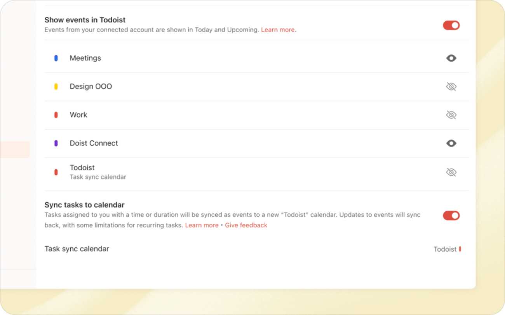Click Learn more under Show events
The height and width of the screenshot is (315, 505).
(277, 30)
